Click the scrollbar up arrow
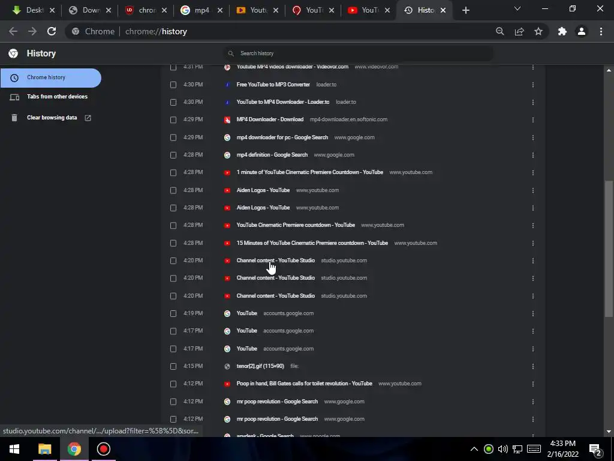Screen dimensions: 614x461 click(609, 70)
